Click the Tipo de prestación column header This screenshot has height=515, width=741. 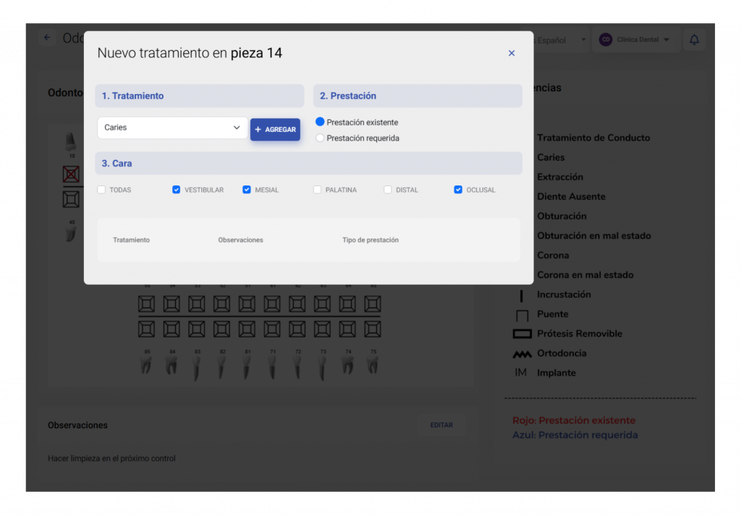(370, 240)
